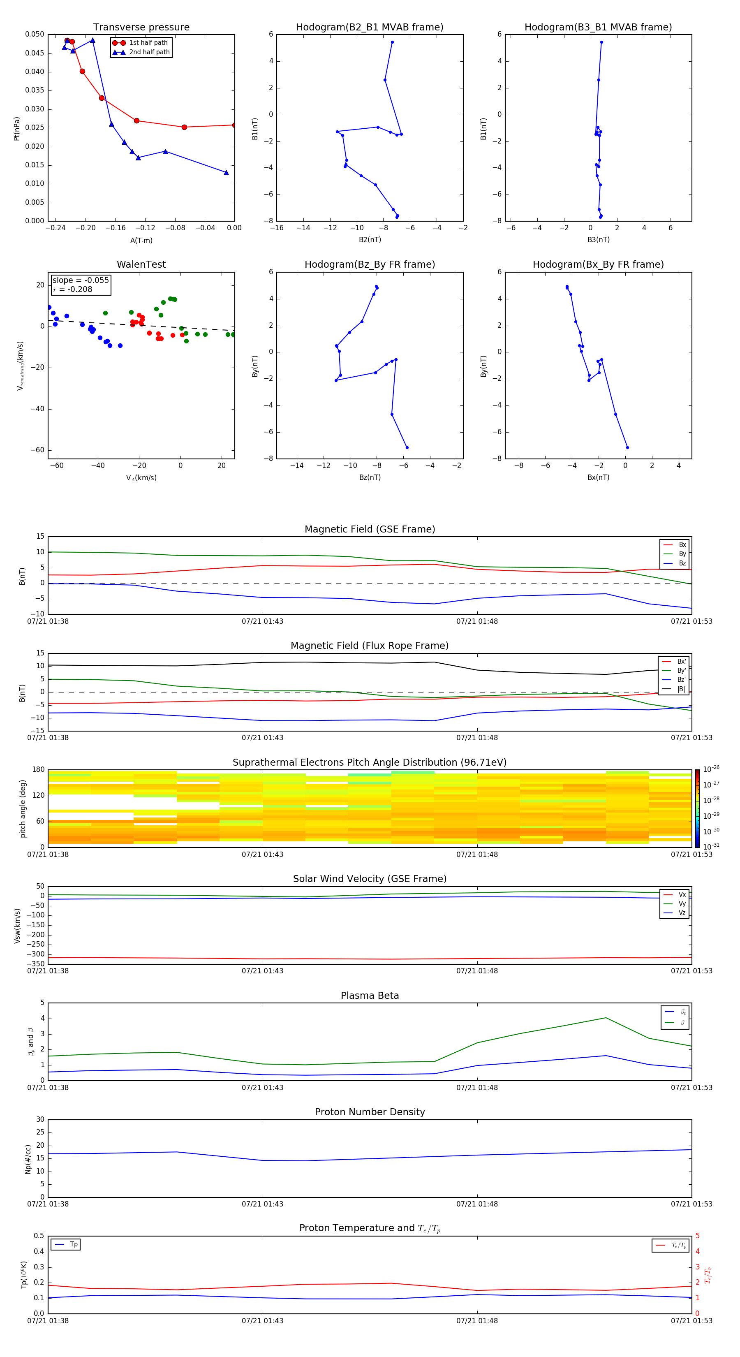Screen dimensions: 740x1357
Task: Click the 'Bx' legend entry in GSE magnetic field
Action: click(675, 545)
